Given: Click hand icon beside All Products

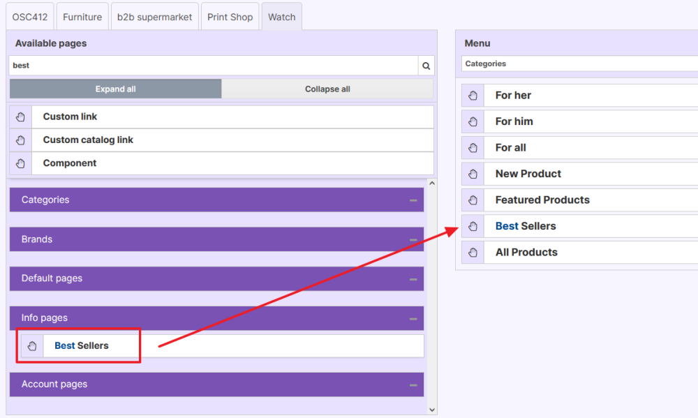Looking at the screenshot, I should click(x=473, y=253).
